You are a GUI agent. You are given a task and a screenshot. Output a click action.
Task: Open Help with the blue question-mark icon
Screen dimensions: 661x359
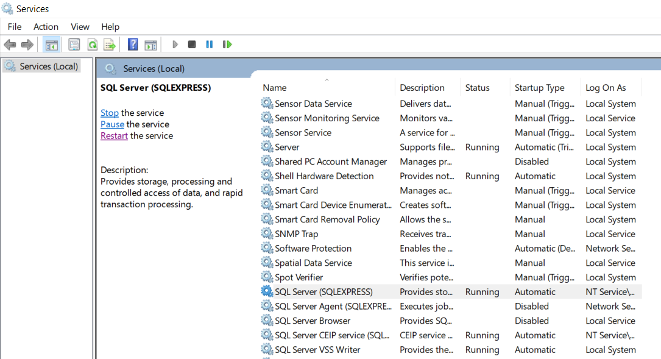coord(133,44)
